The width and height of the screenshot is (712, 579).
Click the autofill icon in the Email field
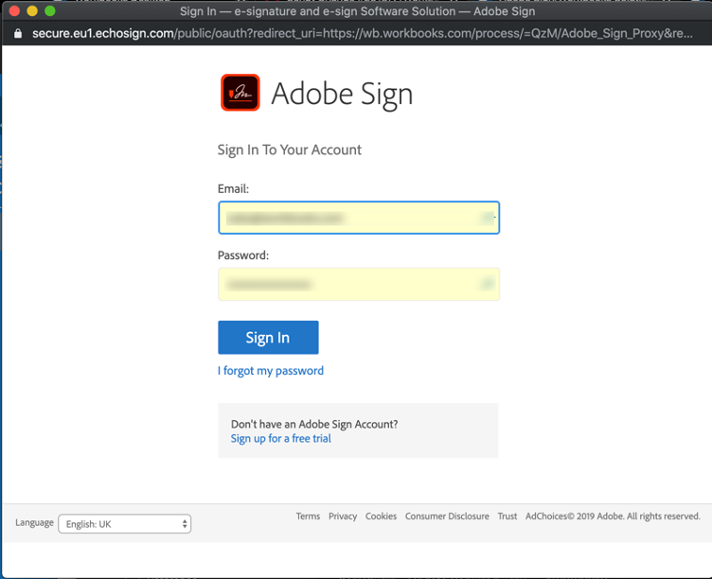[488, 218]
